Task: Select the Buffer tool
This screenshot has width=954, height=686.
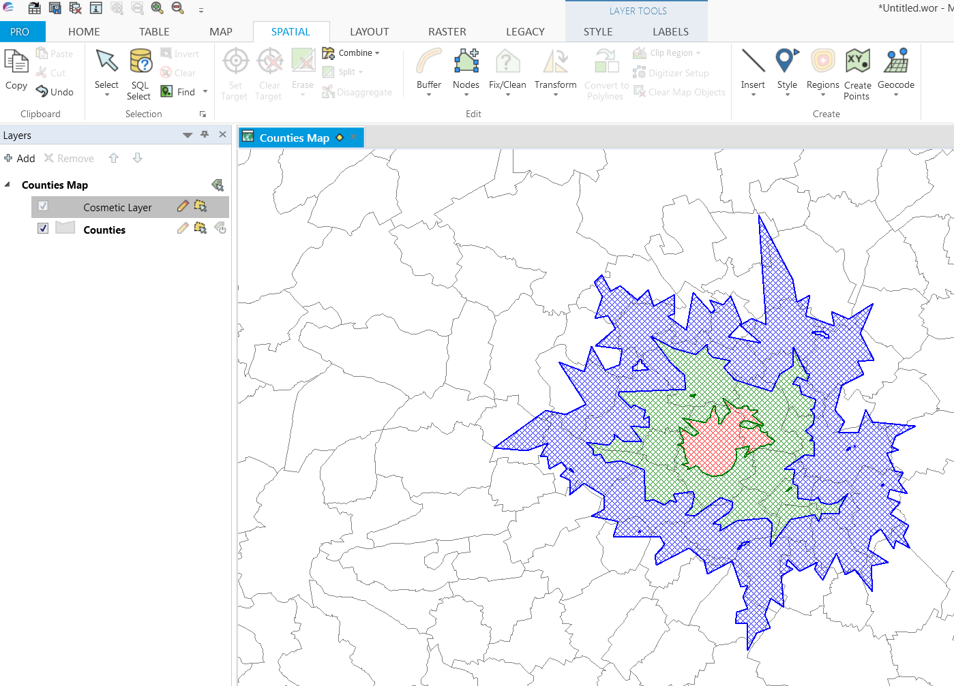Action: click(429, 72)
